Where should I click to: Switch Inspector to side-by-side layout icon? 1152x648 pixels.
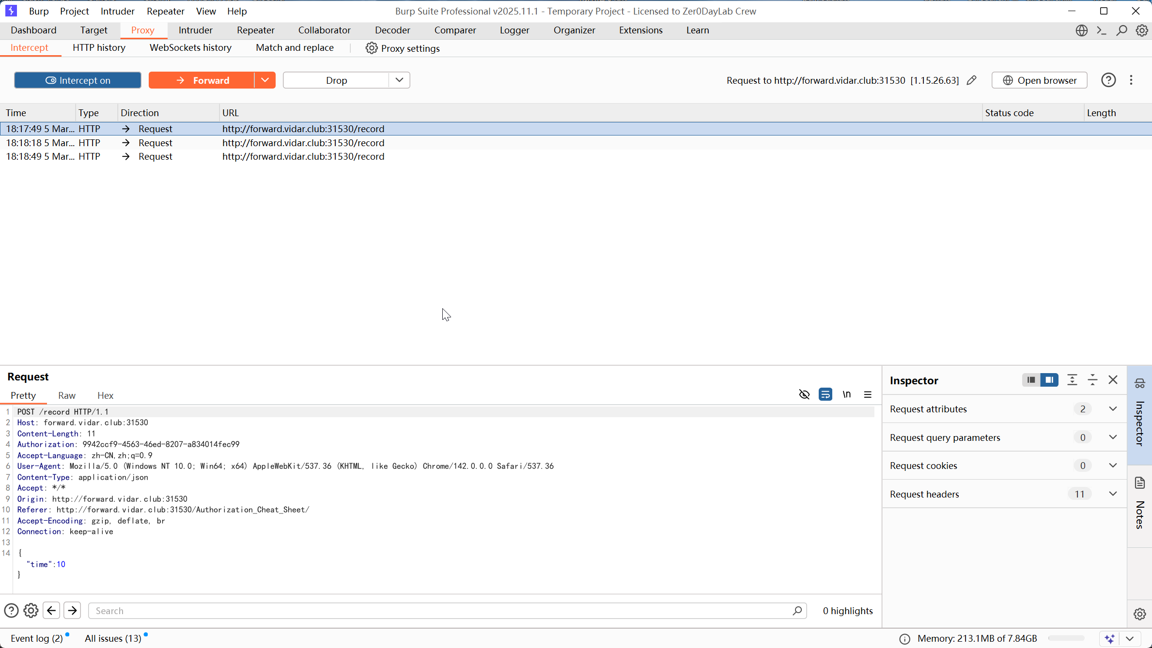point(1050,380)
